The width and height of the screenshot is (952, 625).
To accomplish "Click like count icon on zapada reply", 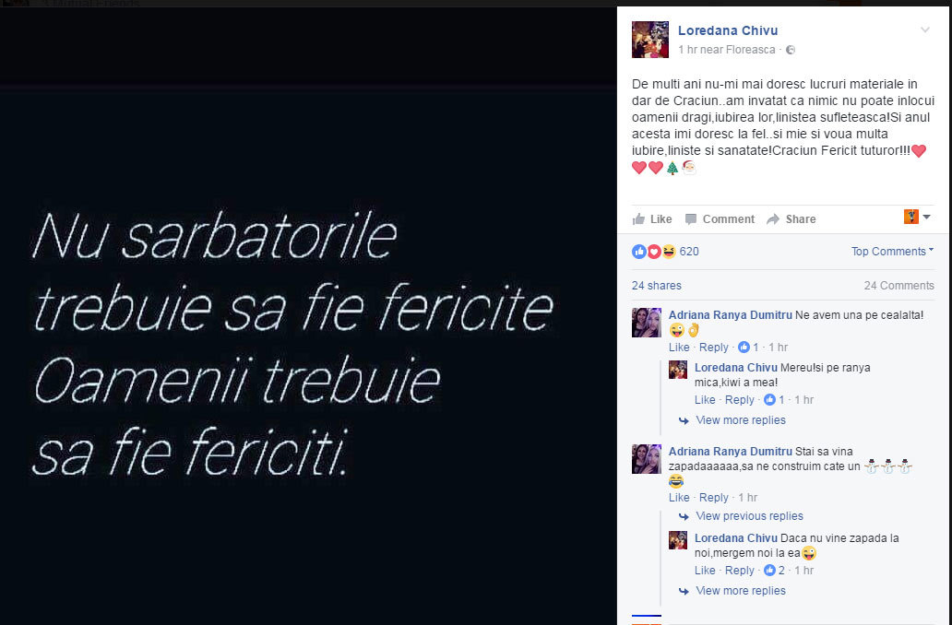I will point(769,571).
